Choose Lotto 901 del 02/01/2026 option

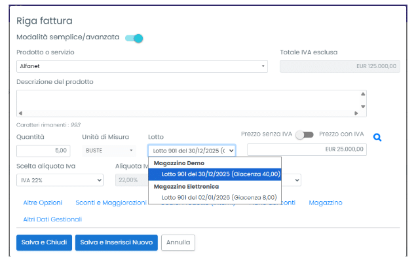(219, 197)
